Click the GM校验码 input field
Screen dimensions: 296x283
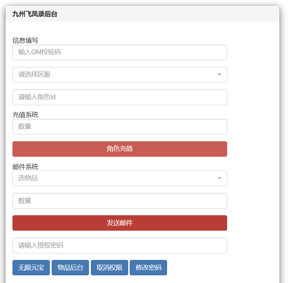click(x=119, y=52)
